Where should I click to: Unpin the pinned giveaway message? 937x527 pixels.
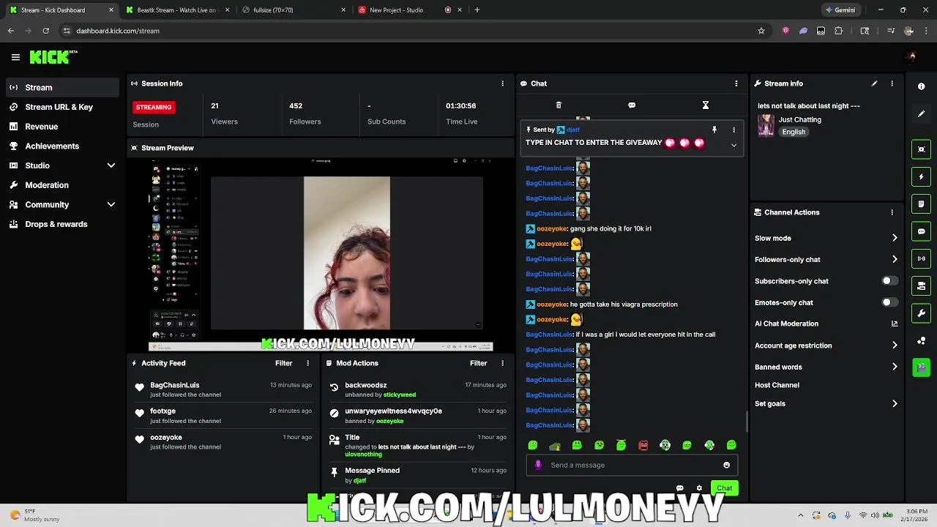click(x=714, y=130)
